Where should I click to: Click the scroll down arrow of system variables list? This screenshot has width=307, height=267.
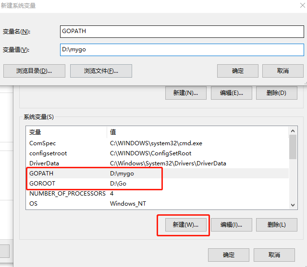[x=293, y=205]
